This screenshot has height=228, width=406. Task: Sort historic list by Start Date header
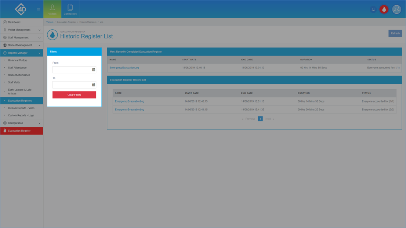192,93
